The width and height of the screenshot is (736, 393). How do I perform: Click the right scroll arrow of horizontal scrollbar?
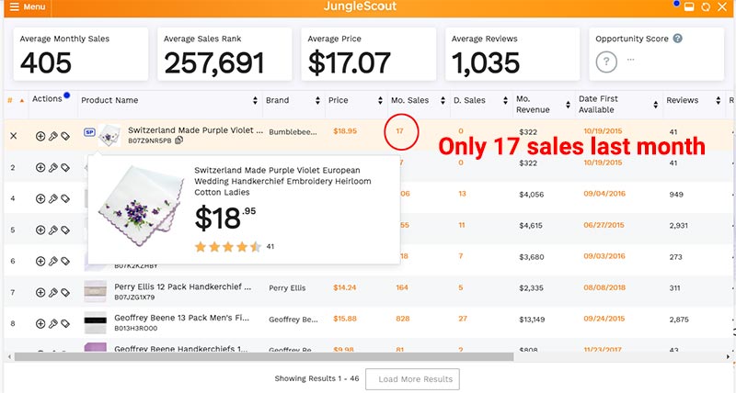tap(729, 357)
